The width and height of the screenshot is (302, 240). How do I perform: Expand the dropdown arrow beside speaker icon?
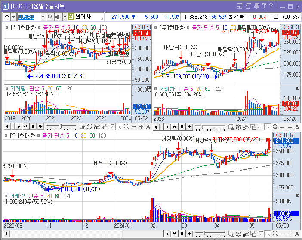point(65,17)
